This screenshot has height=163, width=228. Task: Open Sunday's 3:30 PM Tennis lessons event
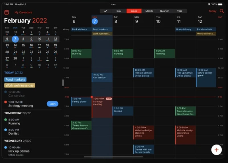(x=81, y=125)
